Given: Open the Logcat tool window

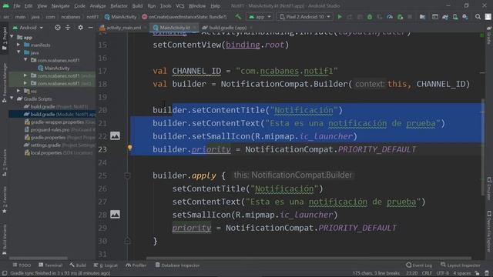Looking at the screenshot, I should pyautogui.click(x=106, y=265).
